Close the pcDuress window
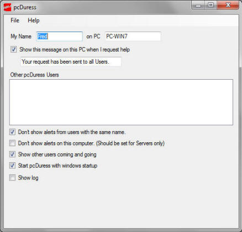The width and height of the screenshot is (242, 232). 228,5
